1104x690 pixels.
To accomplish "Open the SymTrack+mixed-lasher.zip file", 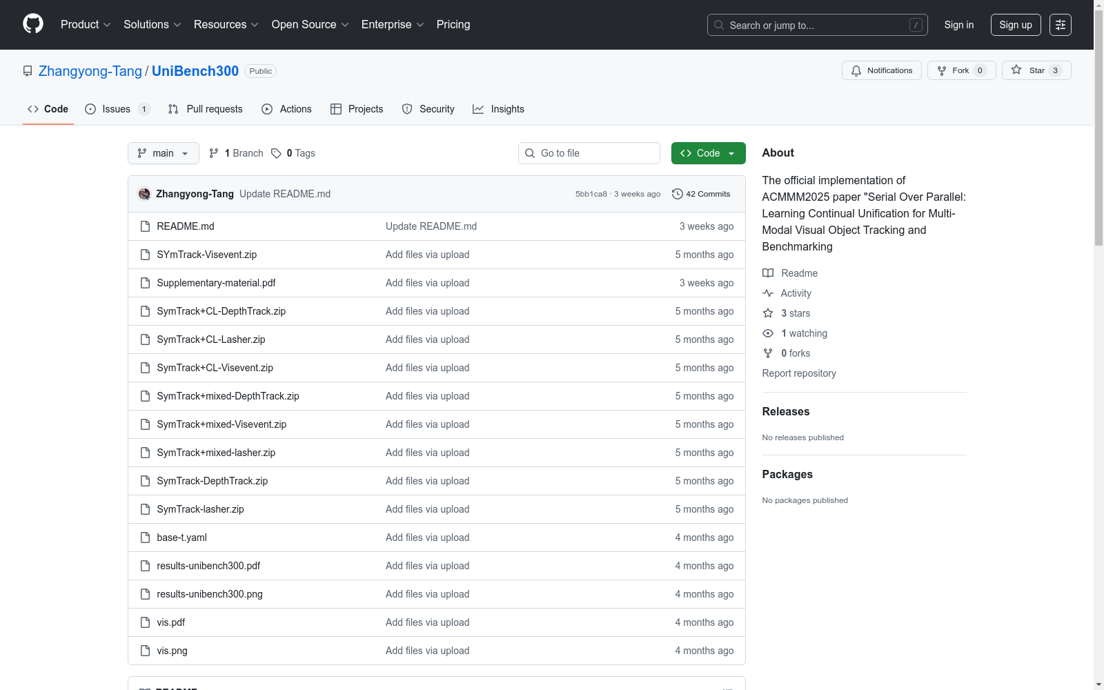I will tap(216, 453).
